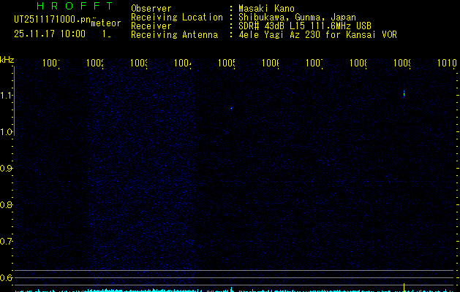Click the kHz axis unit label
This screenshot has height=292, width=460.
tap(7, 60)
